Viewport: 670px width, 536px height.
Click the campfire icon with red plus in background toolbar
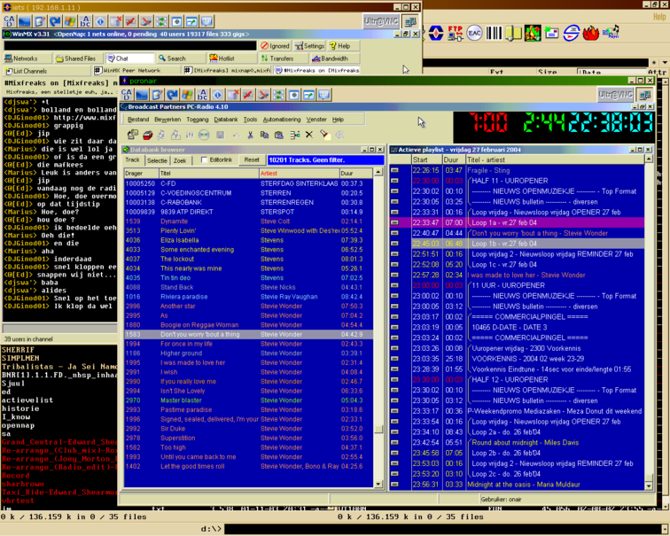533,33
